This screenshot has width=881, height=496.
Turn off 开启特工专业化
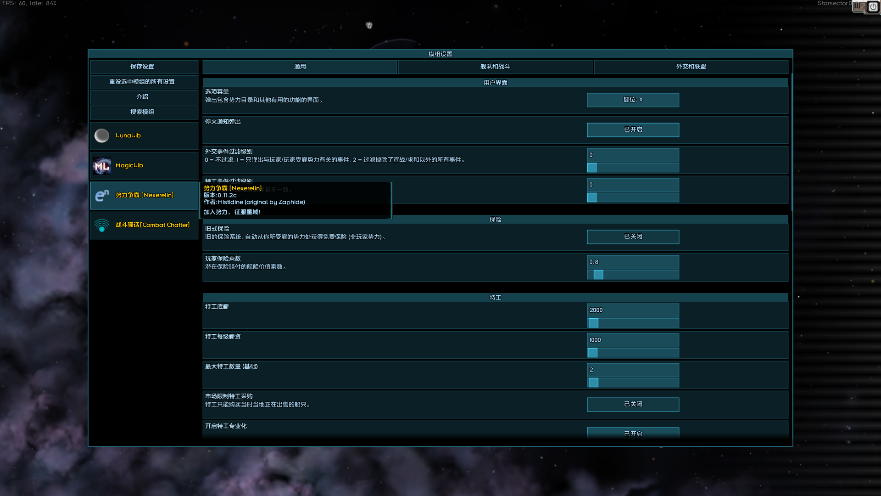[633, 433]
